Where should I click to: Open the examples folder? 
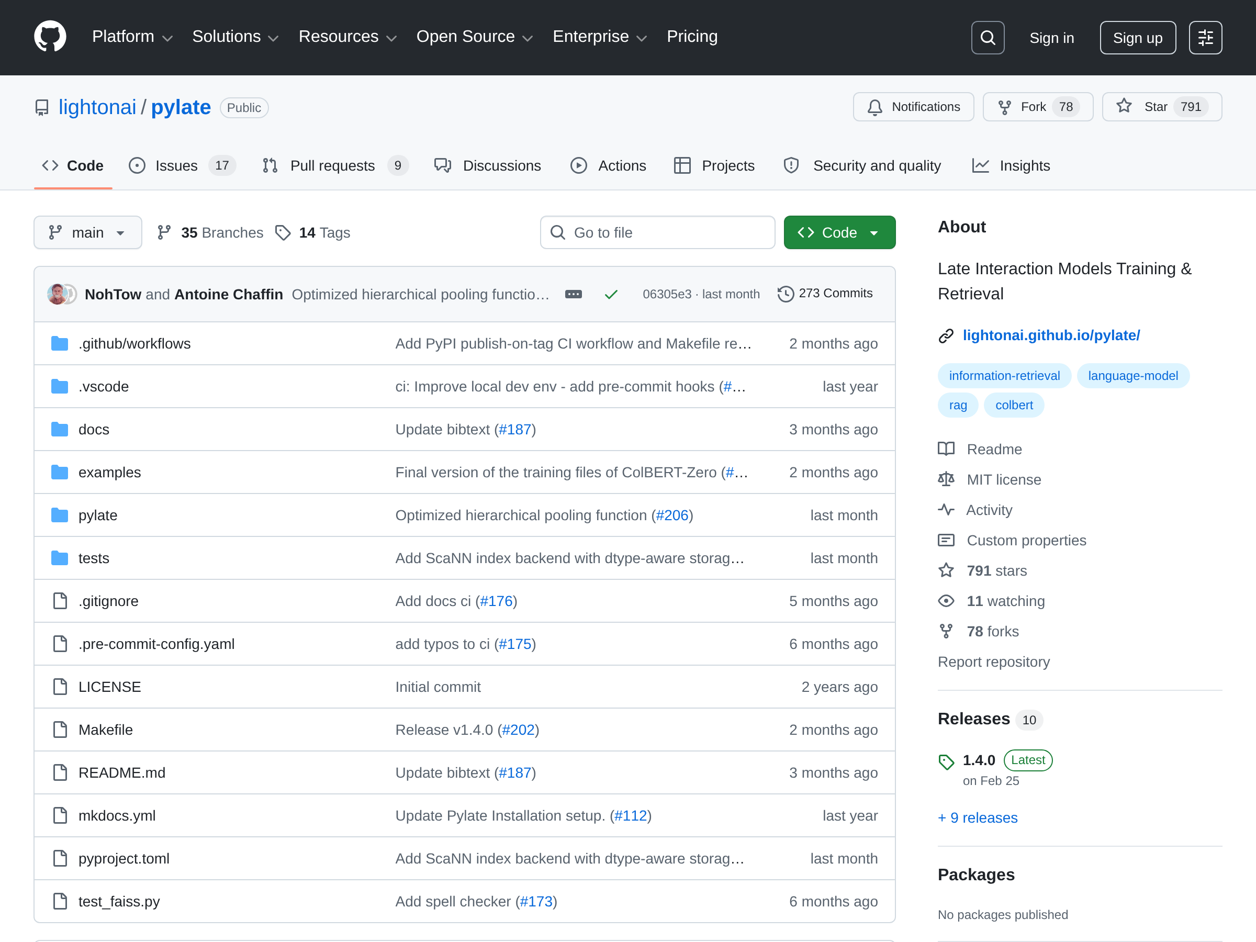[109, 472]
